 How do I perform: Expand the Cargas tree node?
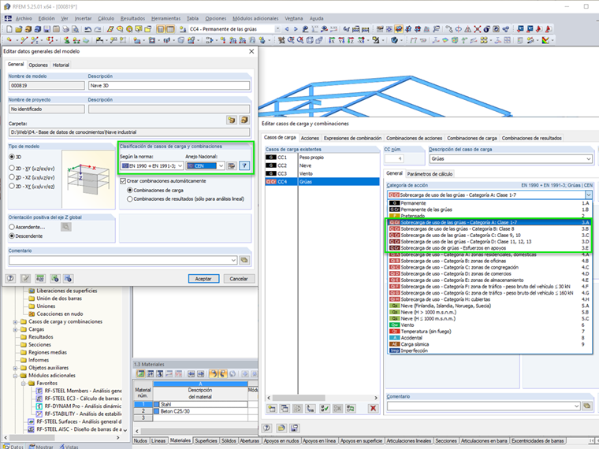coord(15,329)
